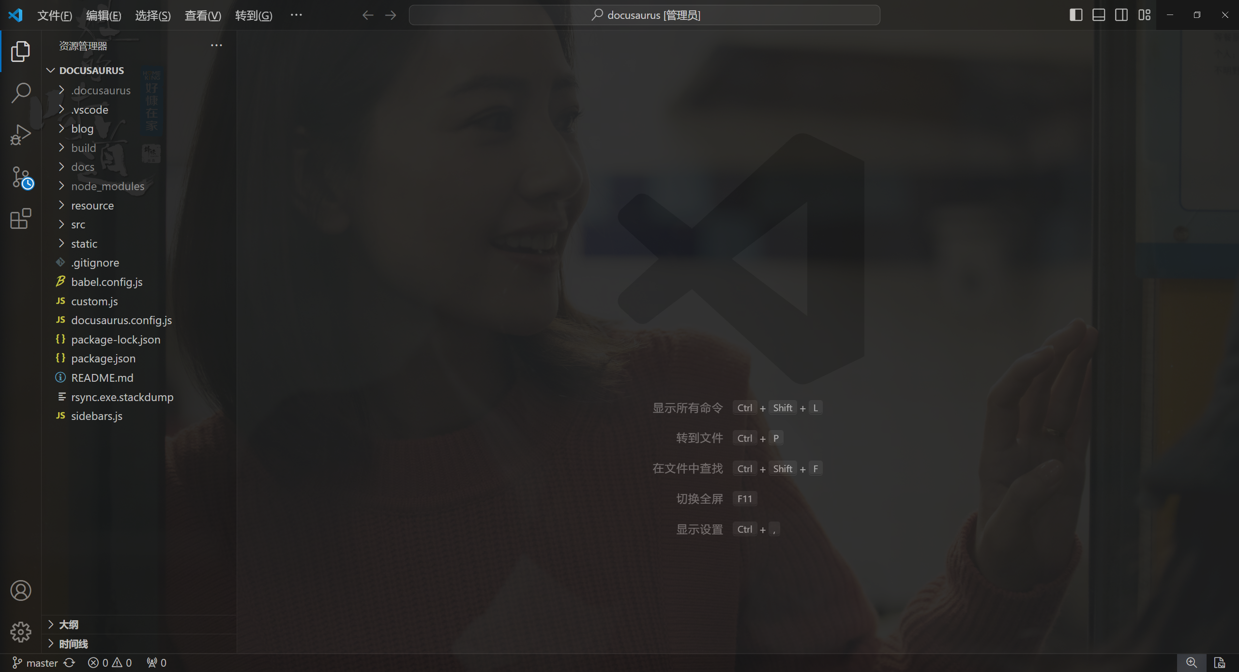Toggle the bottom panel visibility

tap(1099, 15)
